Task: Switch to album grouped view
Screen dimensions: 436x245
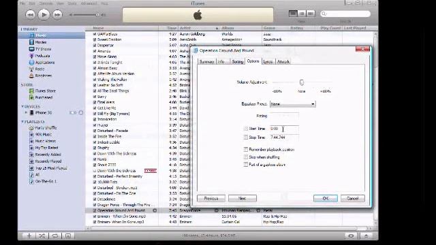Action: pos(302,14)
